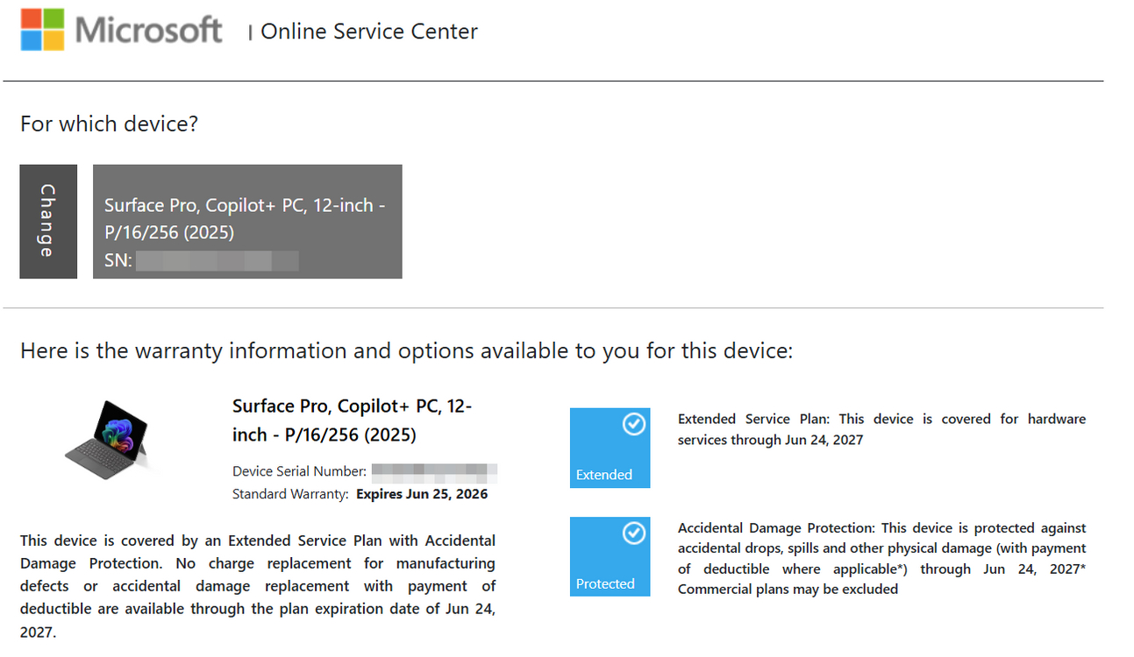The height and width of the screenshot is (657, 1134).
Task: Click the Accidental Damage Protection description
Action: coord(881,558)
